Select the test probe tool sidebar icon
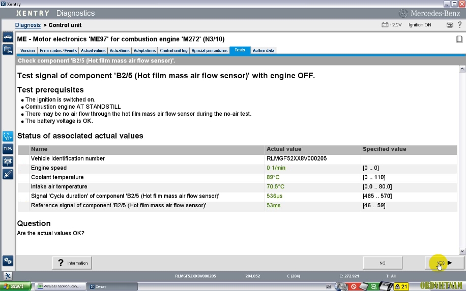 (8, 174)
